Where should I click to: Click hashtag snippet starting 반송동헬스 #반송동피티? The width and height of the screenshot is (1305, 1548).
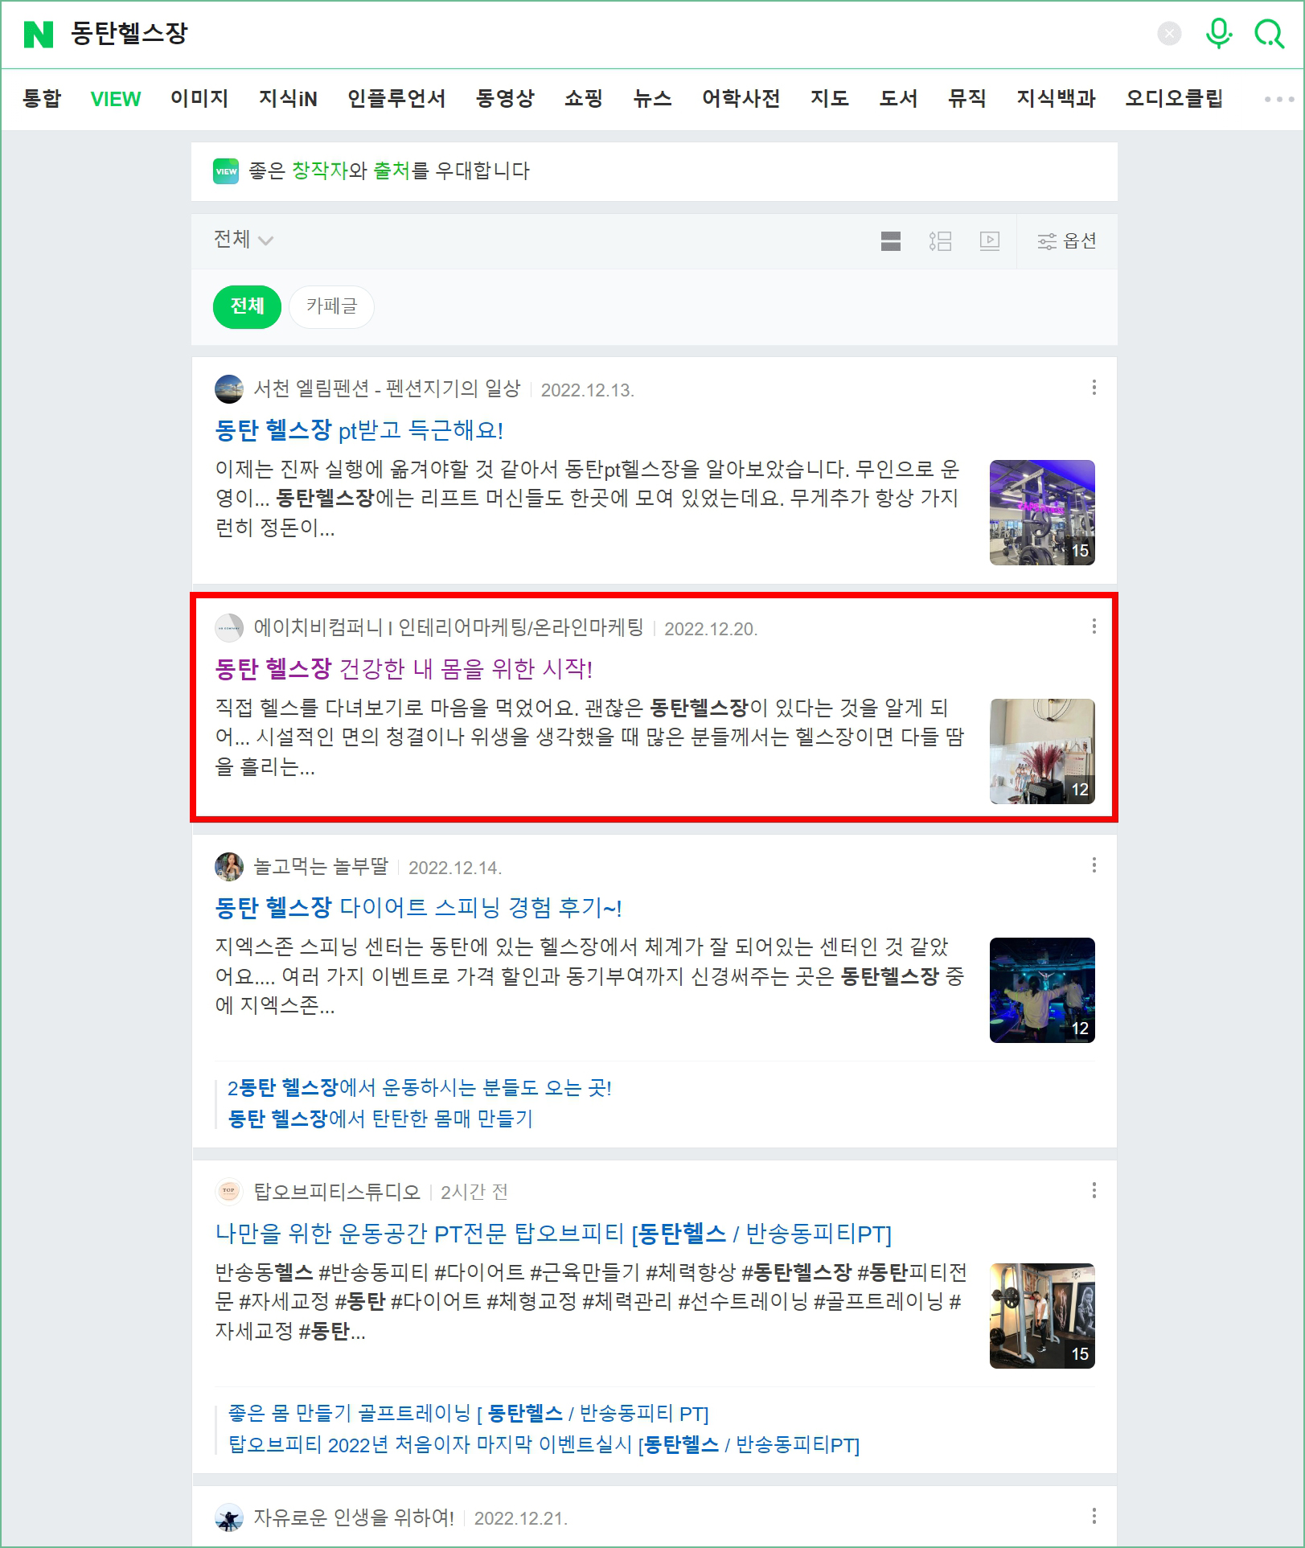point(591,1302)
